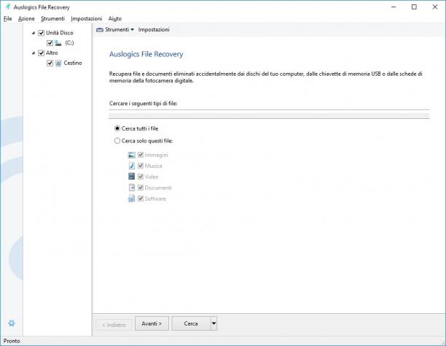Click Impostazioni in the toolbar

[154, 30]
